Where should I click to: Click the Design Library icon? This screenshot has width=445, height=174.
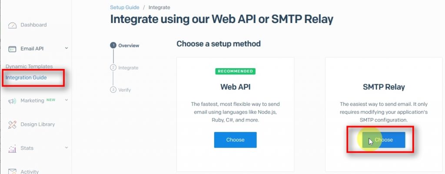12,125
